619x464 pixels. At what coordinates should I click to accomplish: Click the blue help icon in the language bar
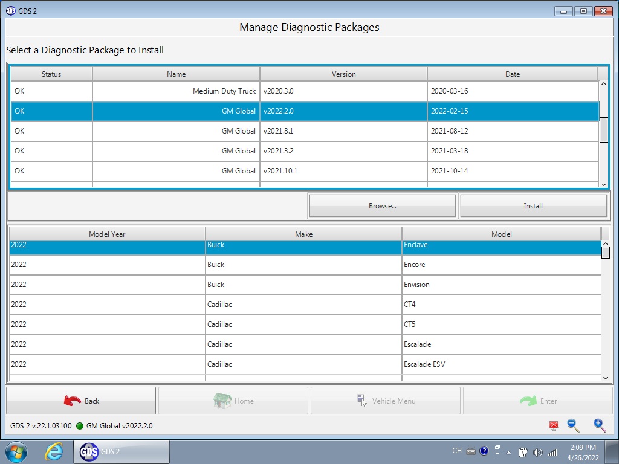[x=484, y=451]
